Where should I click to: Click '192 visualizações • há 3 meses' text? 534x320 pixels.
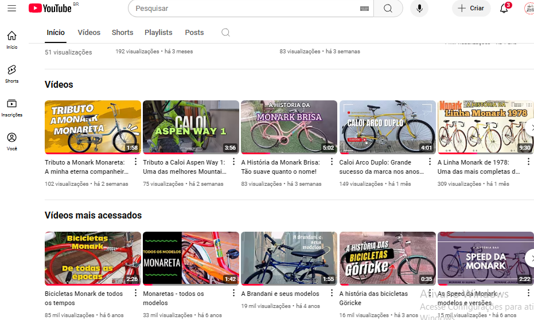click(154, 52)
